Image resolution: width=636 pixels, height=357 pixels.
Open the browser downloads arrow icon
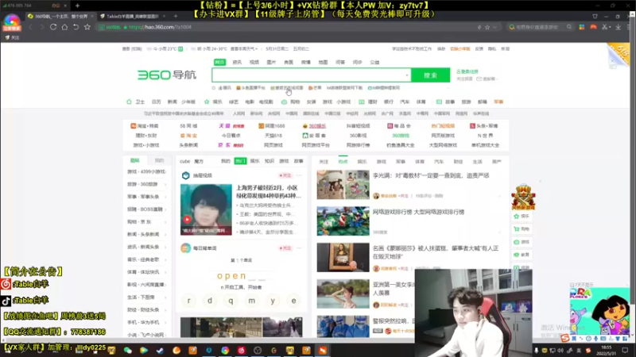pos(618,27)
